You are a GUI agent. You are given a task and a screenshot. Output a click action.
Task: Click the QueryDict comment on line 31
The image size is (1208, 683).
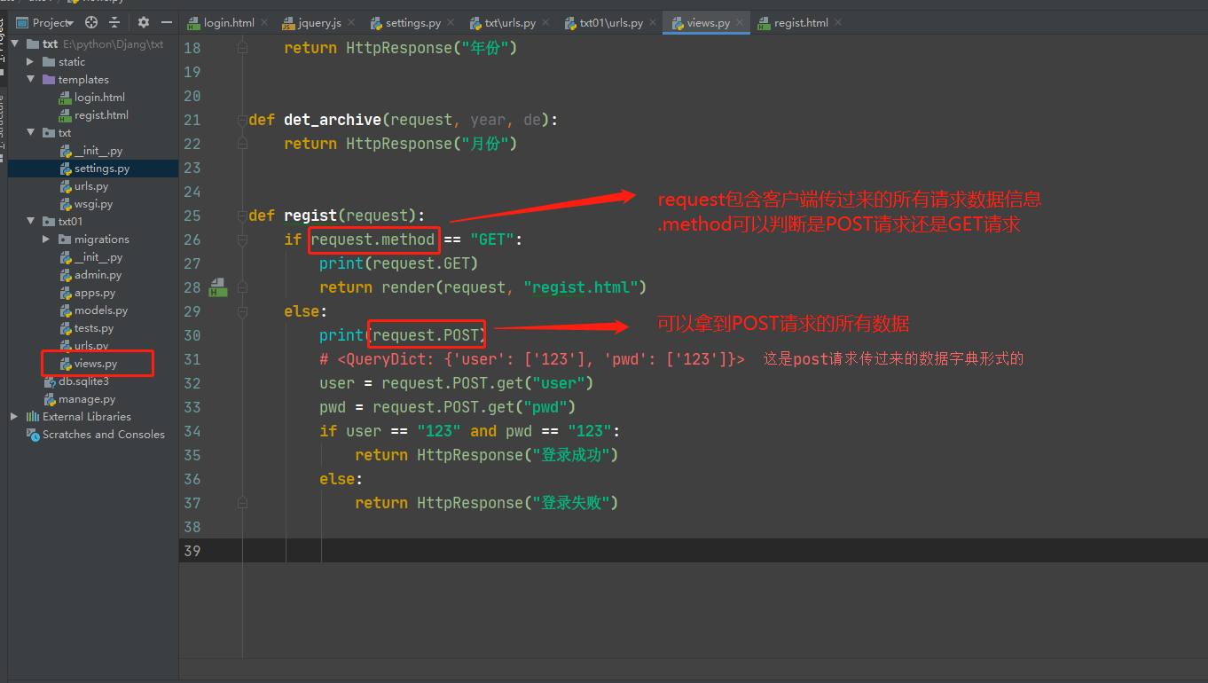(532, 359)
